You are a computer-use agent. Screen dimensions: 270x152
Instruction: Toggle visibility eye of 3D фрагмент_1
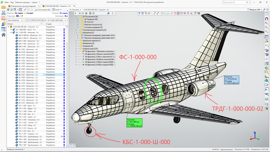coord(79,51)
